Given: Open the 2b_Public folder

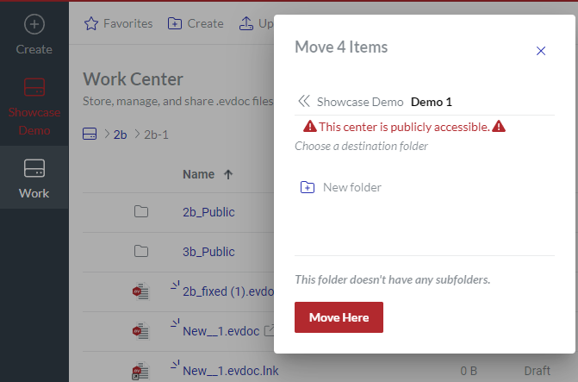Looking at the screenshot, I should (208, 212).
